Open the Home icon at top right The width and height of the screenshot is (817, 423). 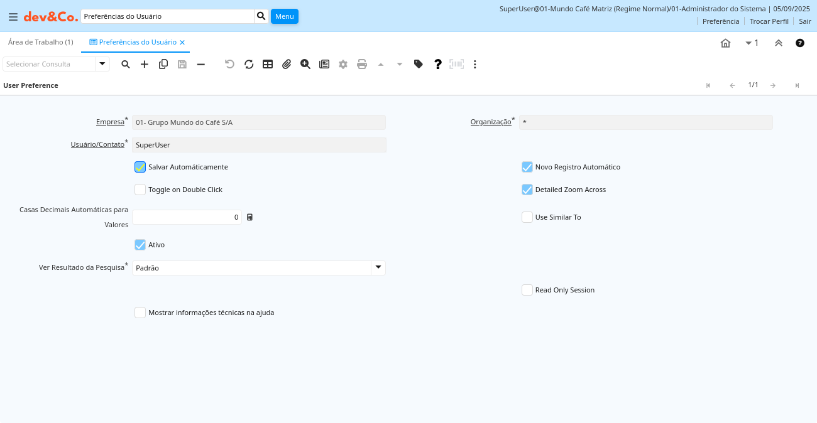click(x=725, y=43)
